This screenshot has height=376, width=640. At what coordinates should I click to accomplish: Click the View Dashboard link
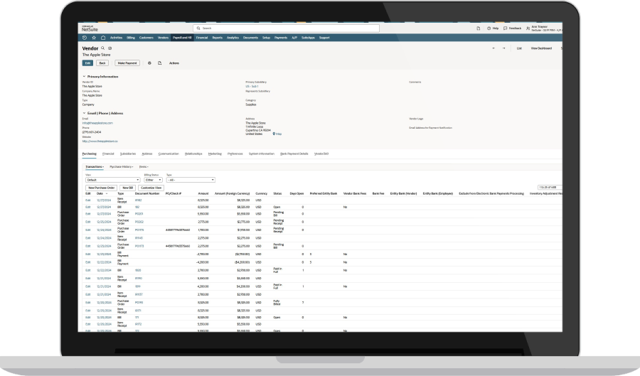[x=541, y=48]
